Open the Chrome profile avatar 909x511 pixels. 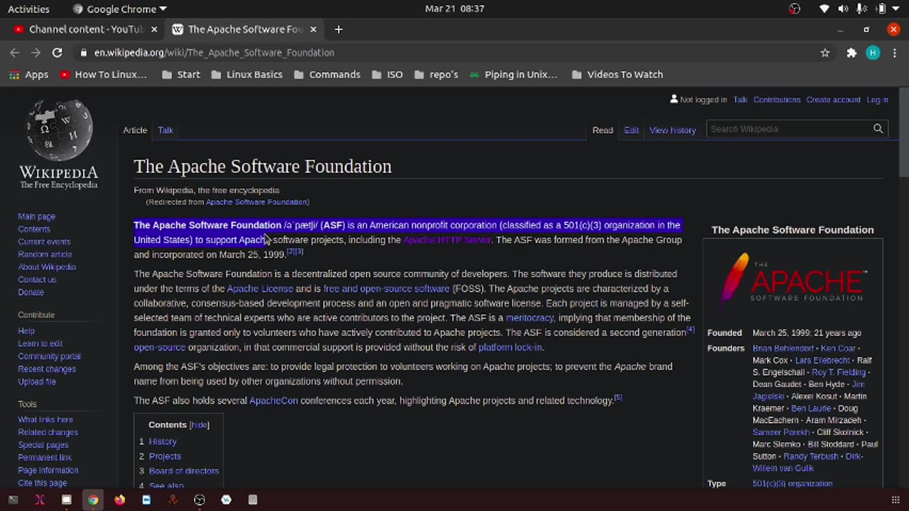pos(873,53)
